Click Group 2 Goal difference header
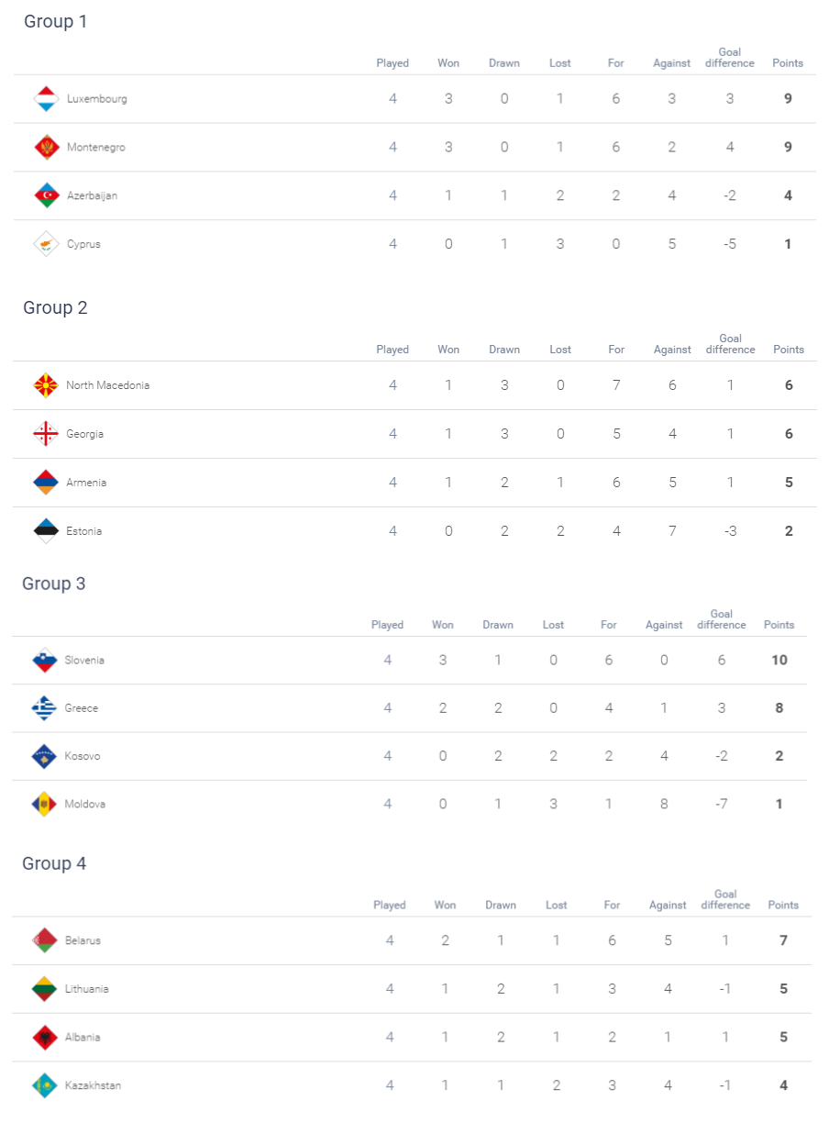Screen dimensions: 829x1123 (x=731, y=344)
